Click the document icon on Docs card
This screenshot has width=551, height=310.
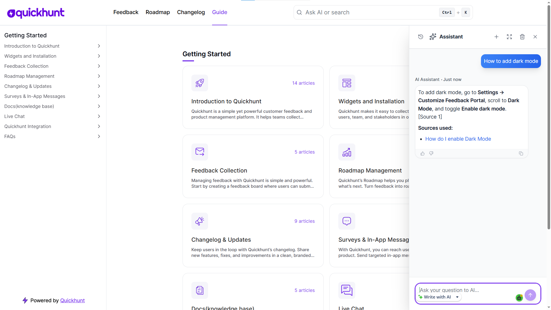tap(200, 290)
